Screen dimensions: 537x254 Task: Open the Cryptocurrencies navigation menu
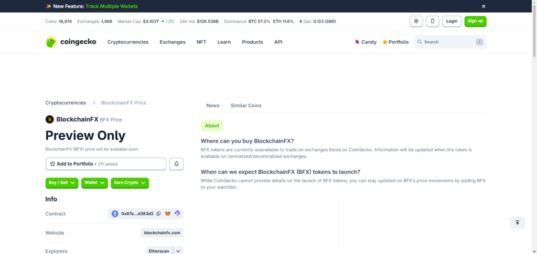pos(128,42)
